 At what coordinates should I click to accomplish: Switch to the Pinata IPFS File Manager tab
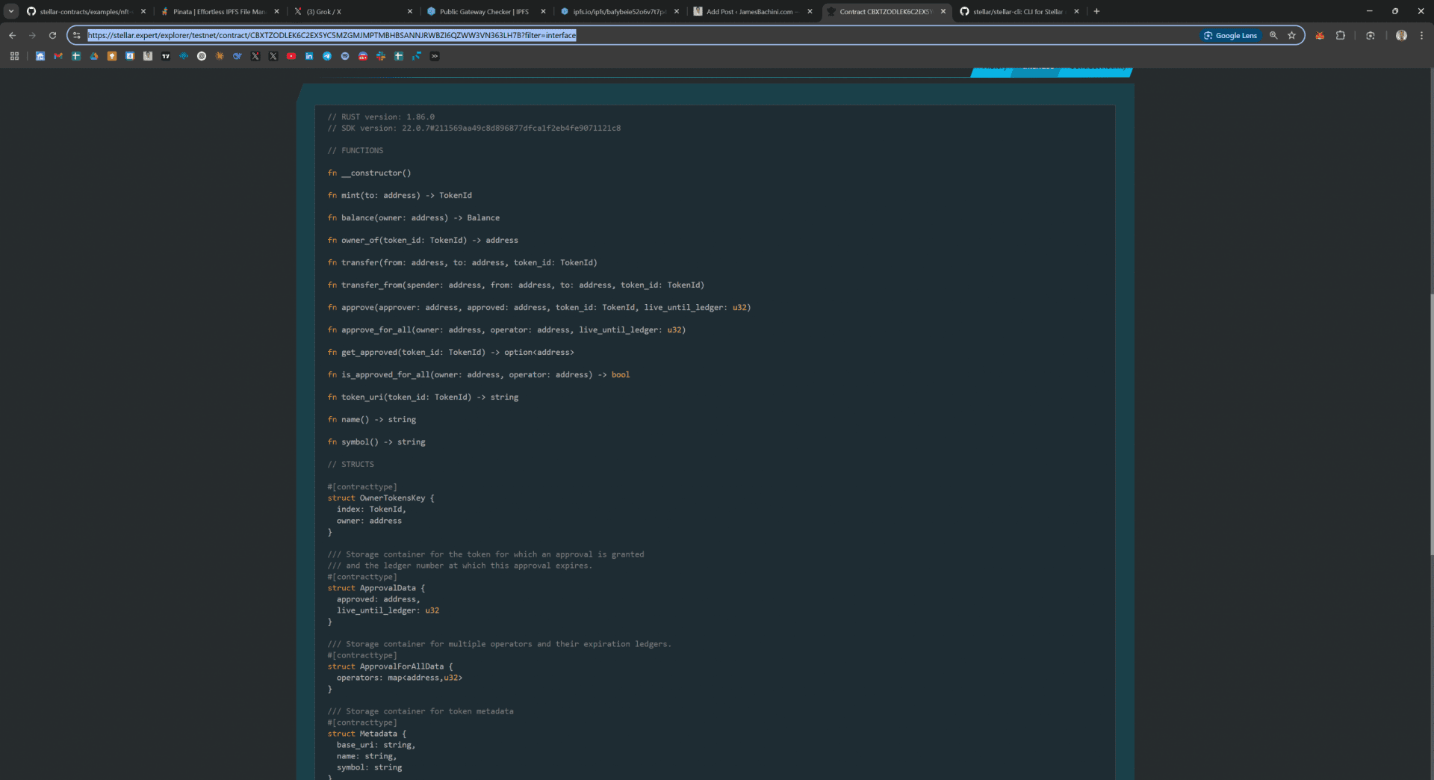(218, 11)
